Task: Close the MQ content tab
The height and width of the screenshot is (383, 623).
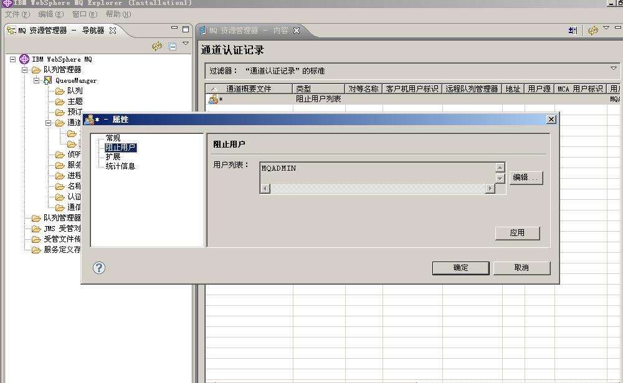Action: pos(297,31)
